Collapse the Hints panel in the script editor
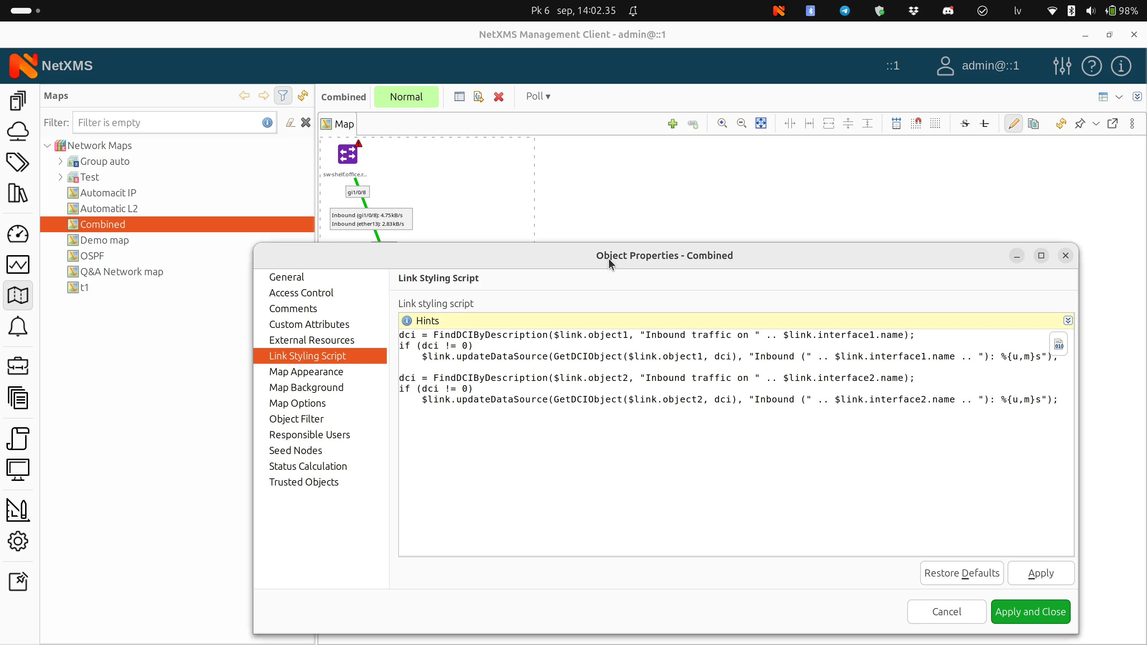This screenshot has height=645, width=1147. click(1069, 320)
